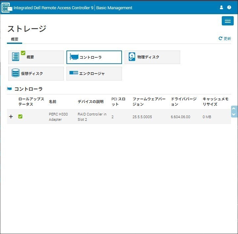238x234 pixels.
Task: Open the user account icon menu
Action: pyautogui.click(x=221, y=7)
